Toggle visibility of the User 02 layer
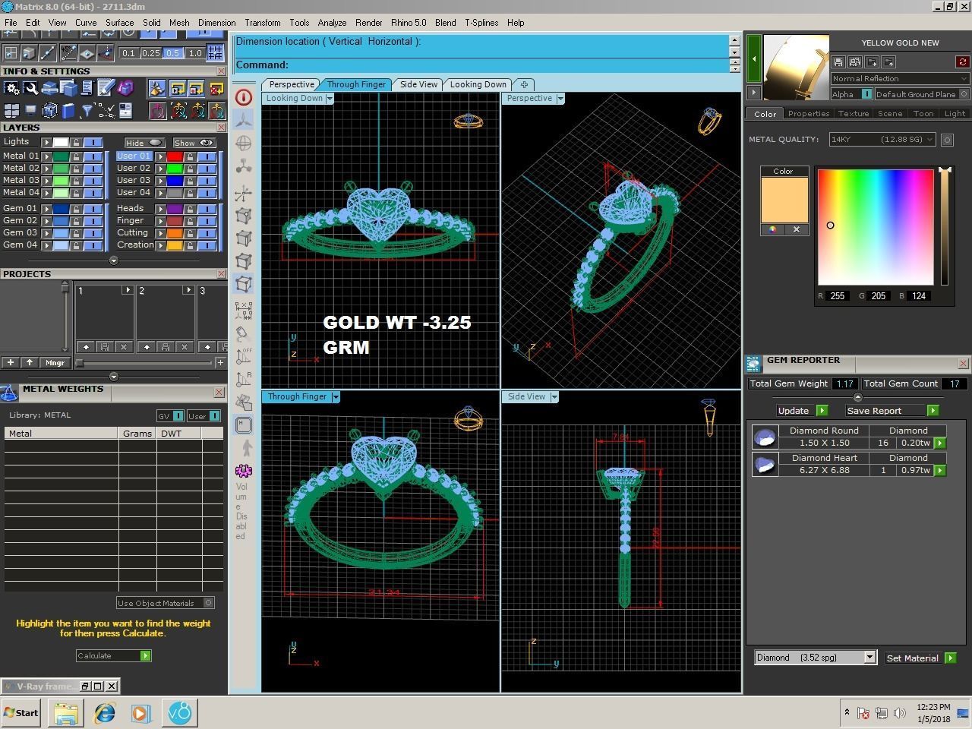 click(207, 168)
